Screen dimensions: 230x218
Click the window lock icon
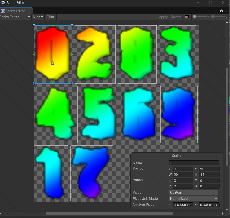click(x=221, y=10)
